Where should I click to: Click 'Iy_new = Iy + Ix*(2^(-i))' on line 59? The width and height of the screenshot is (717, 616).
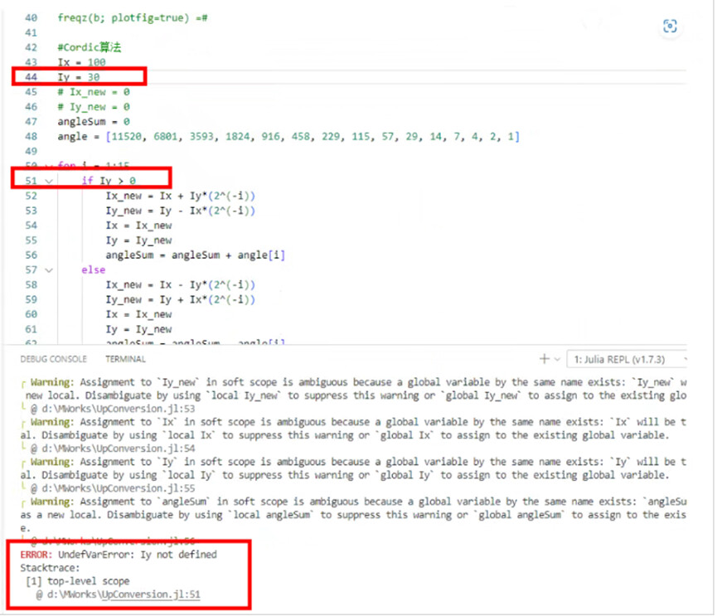180,299
